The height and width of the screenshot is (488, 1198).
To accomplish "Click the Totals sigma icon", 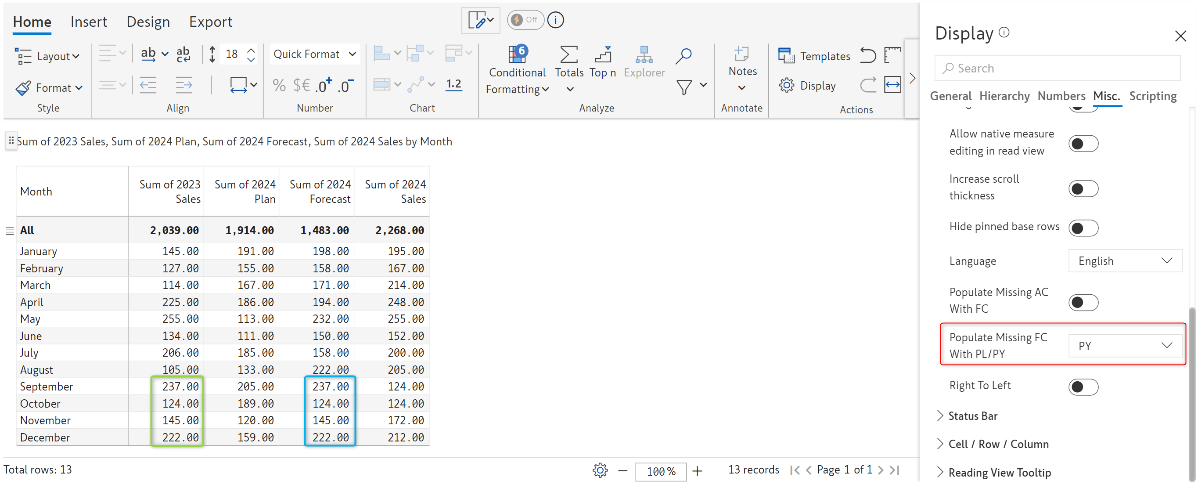I will [x=568, y=54].
